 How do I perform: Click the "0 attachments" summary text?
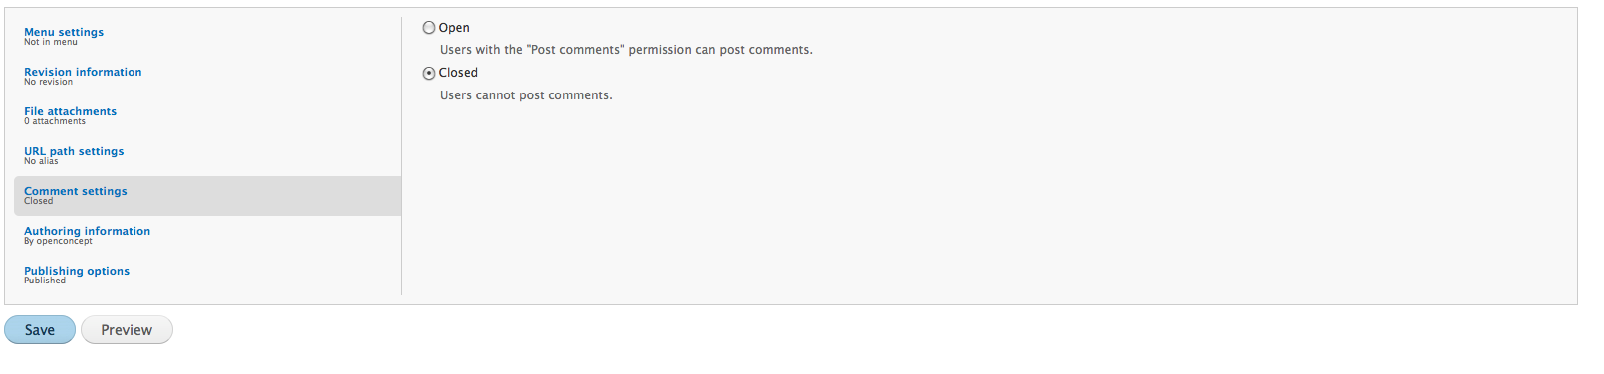click(55, 121)
